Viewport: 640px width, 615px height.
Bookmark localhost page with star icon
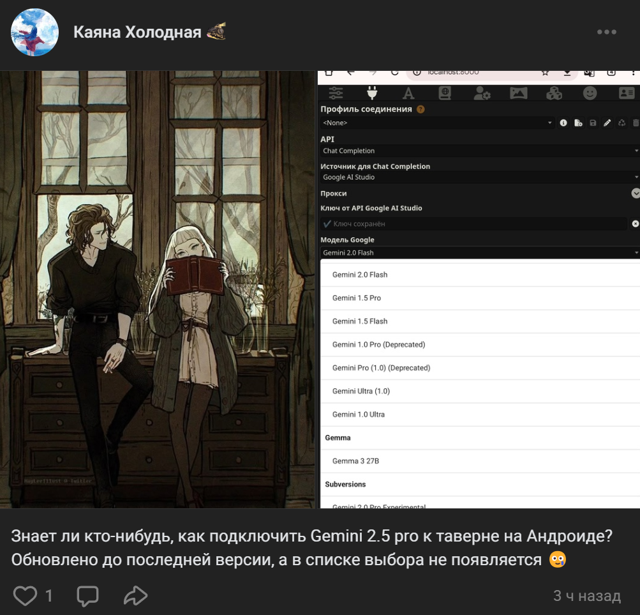(x=545, y=73)
